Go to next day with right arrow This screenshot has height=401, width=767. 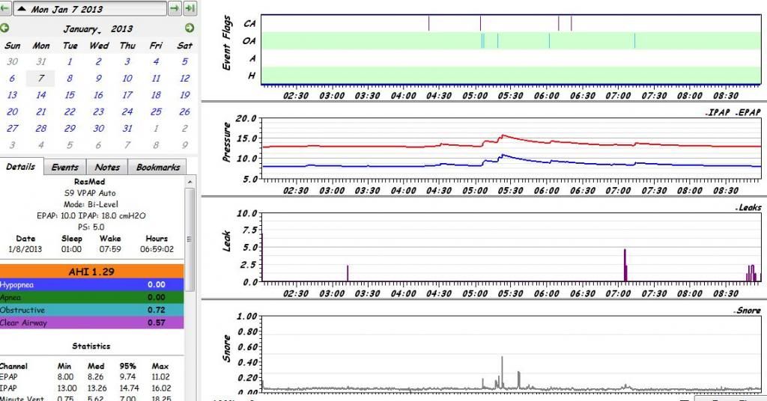[x=174, y=9]
